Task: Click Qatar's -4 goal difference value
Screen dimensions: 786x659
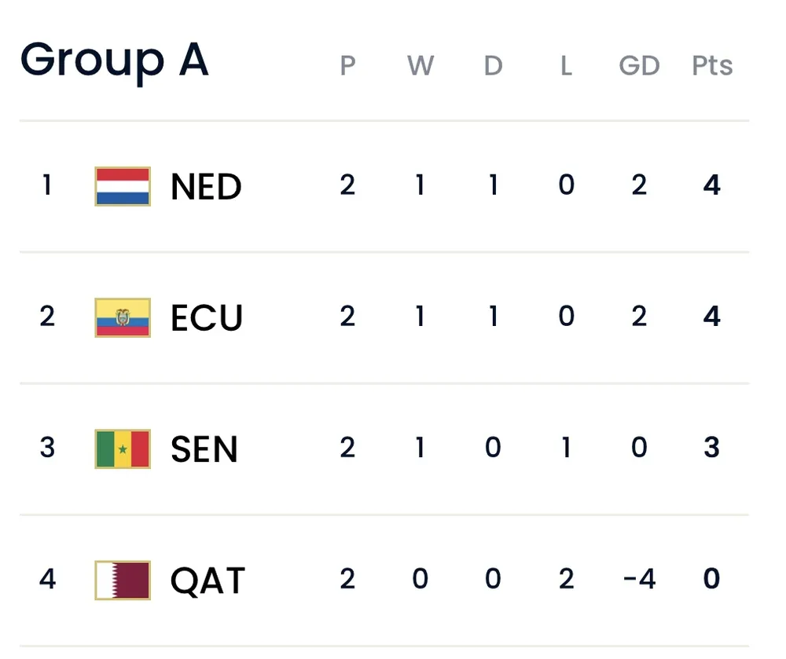Action: click(x=638, y=580)
